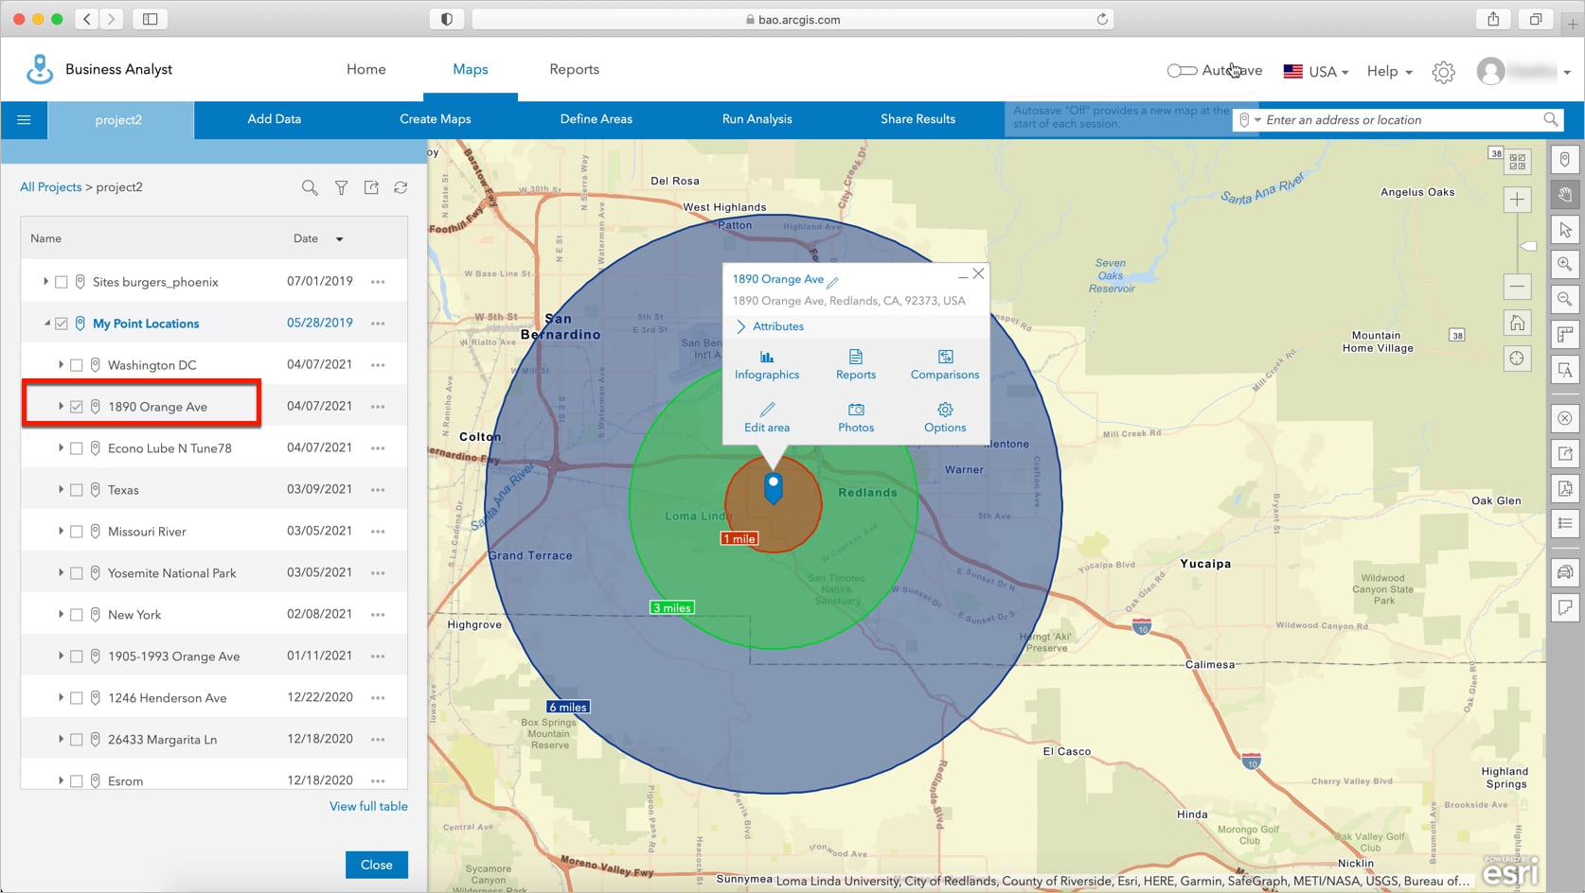Image resolution: width=1585 pixels, height=893 pixels.
Task: Toggle Autosave off
Action: 1182,70
